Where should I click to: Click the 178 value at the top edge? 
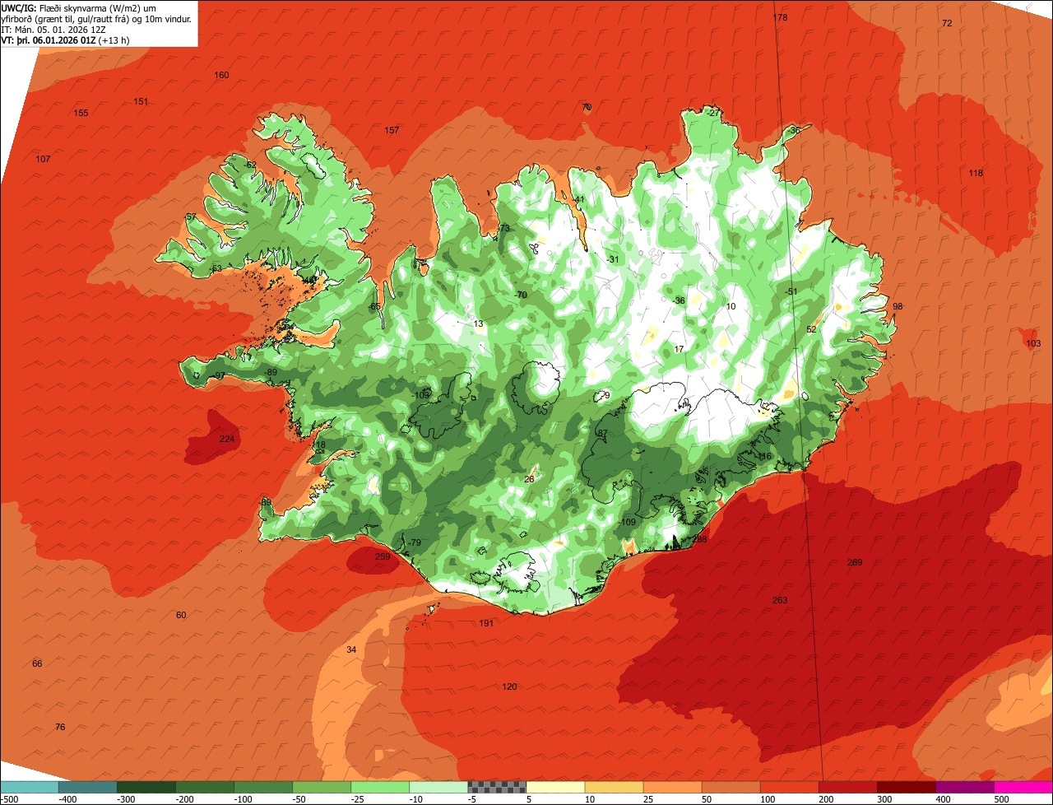pyautogui.click(x=780, y=17)
